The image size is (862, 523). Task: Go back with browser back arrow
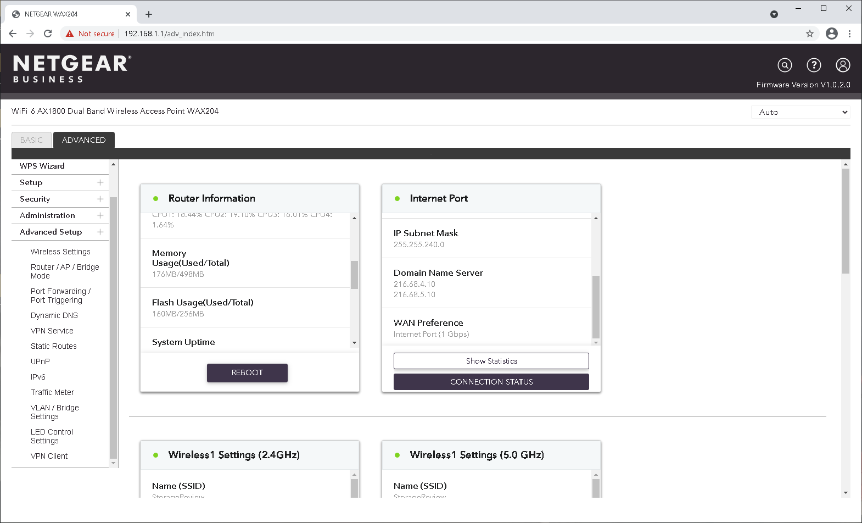[x=13, y=34]
